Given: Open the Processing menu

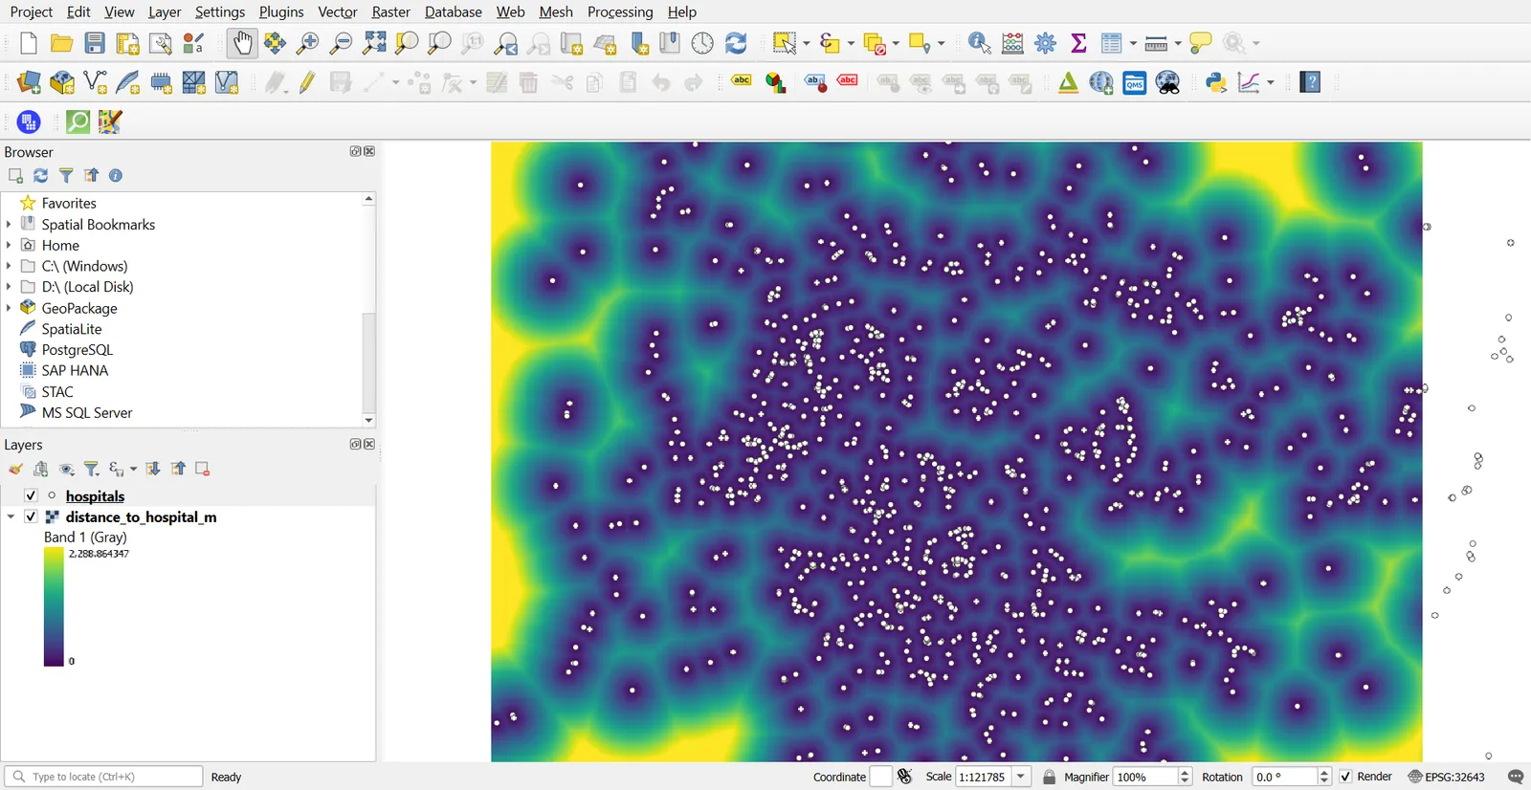Looking at the screenshot, I should click(620, 11).
